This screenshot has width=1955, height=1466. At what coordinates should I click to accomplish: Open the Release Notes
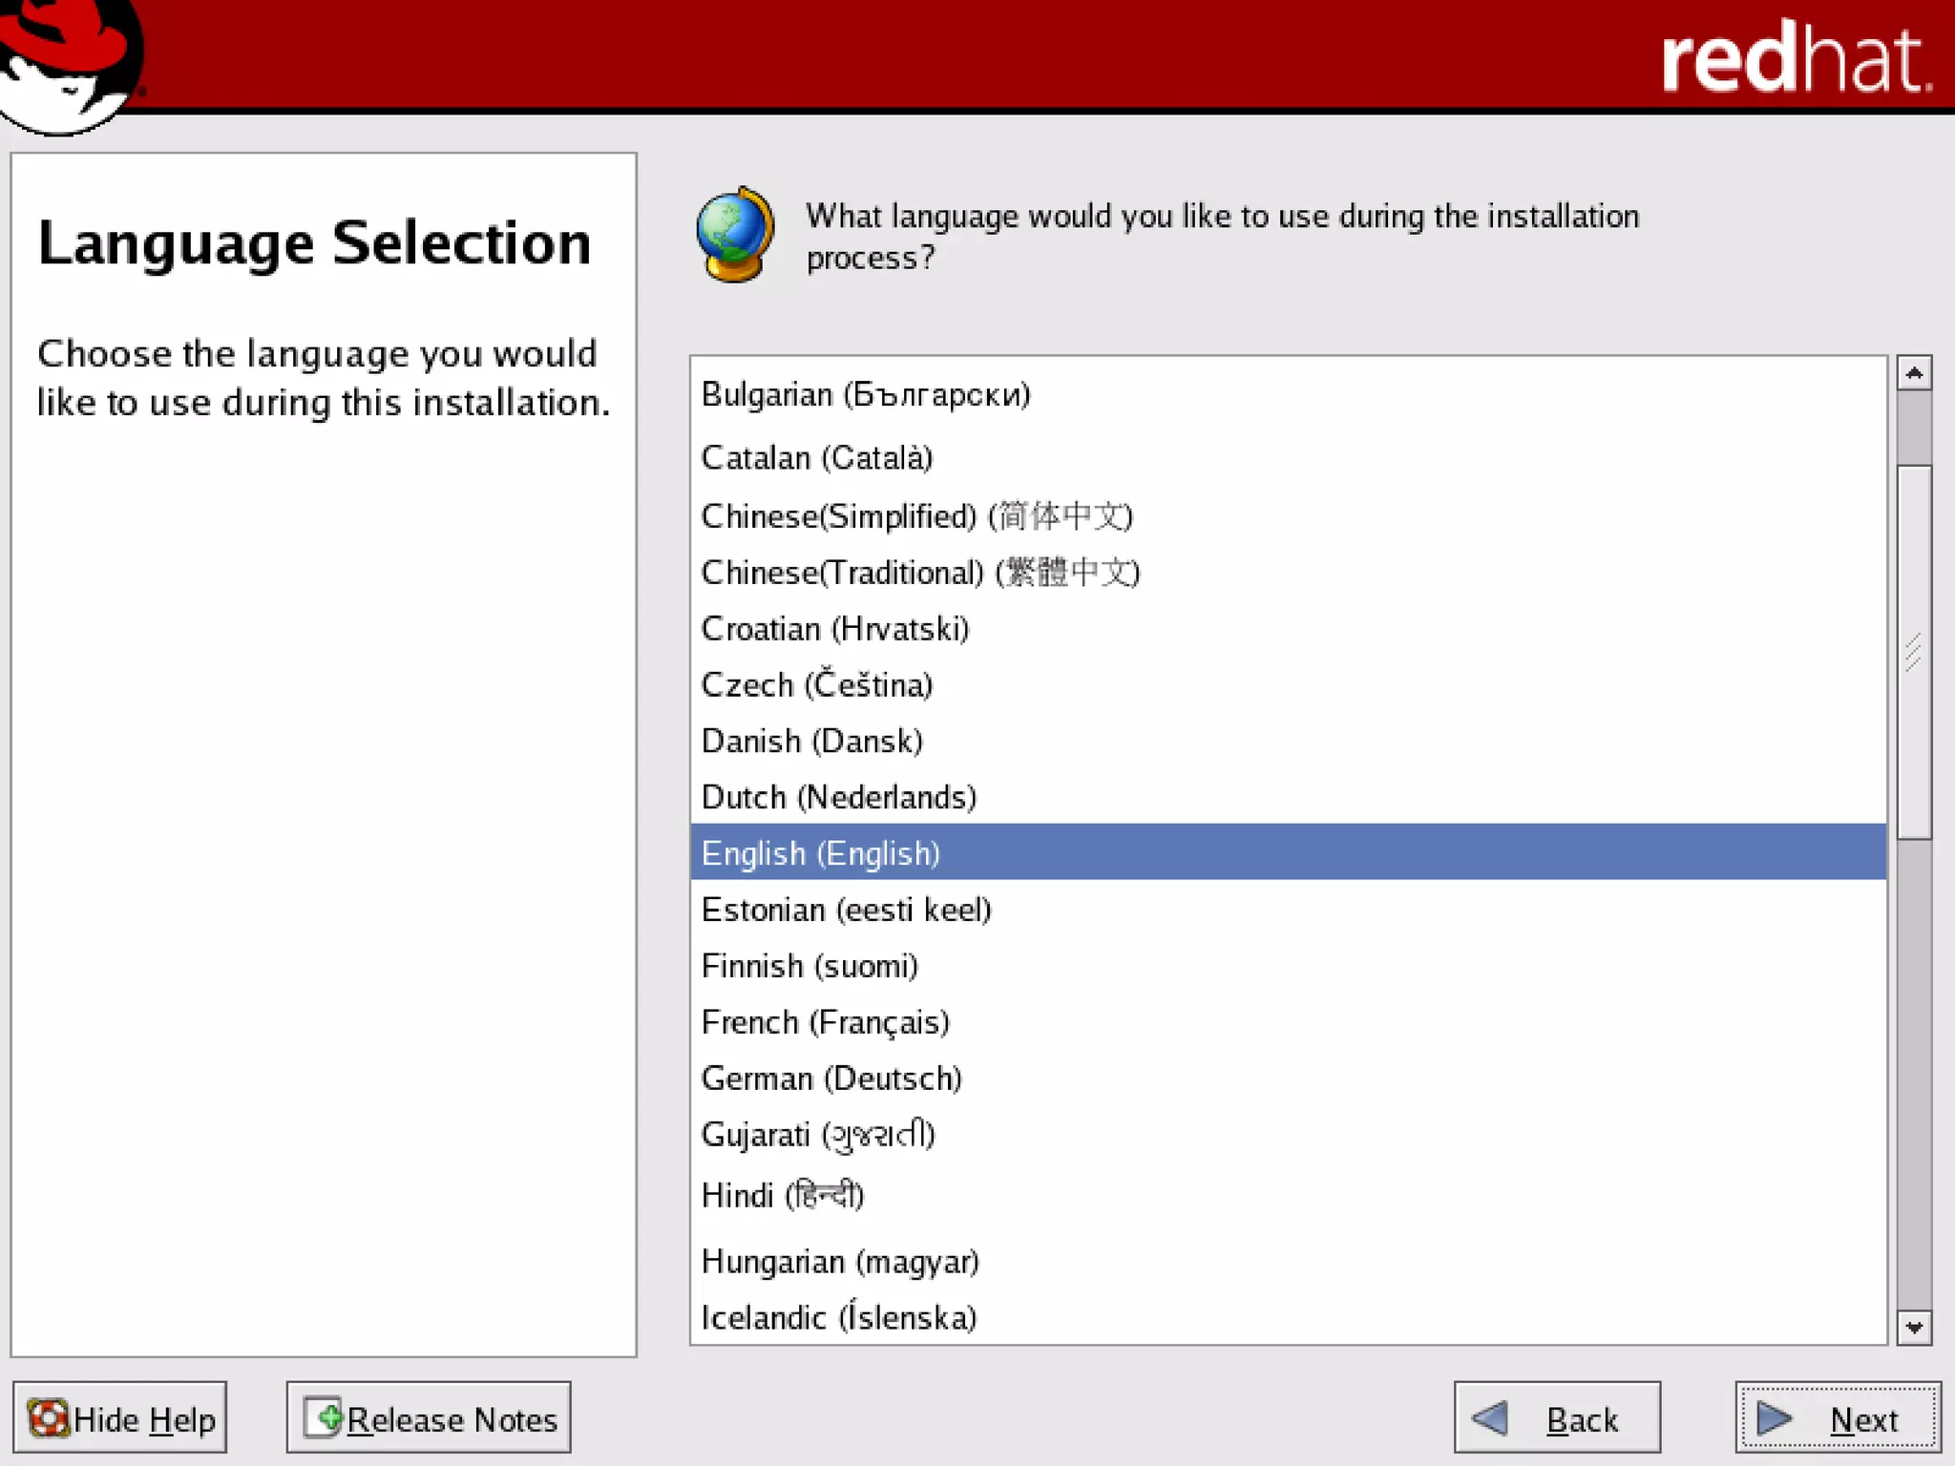429,1418
